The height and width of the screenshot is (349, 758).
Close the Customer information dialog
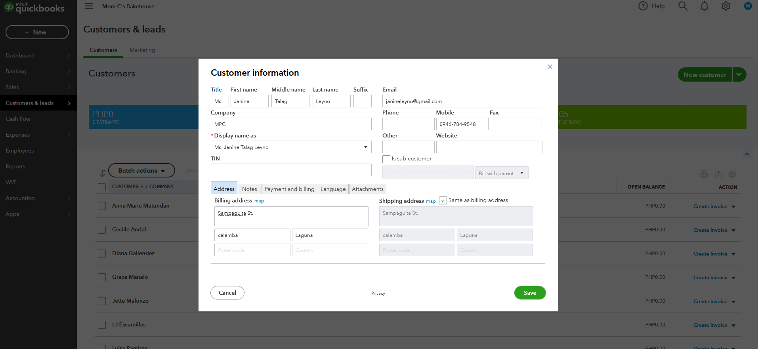(x=550, y=67)
